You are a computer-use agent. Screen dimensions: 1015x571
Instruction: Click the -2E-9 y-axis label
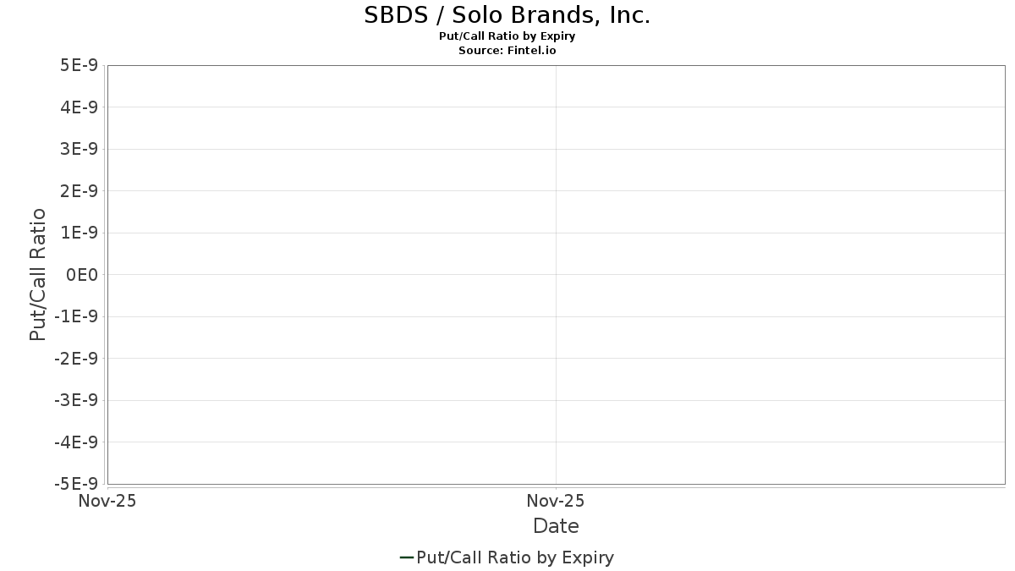(77, 359)
